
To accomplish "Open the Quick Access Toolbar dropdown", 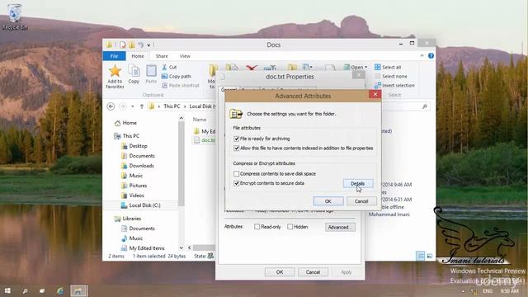I will tap(148, 45).
